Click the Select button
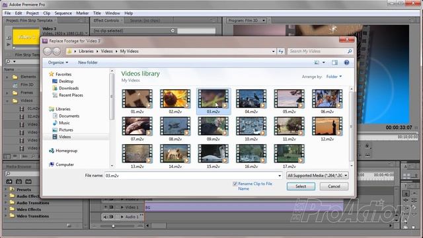423x238 pixels. [301, 186]
